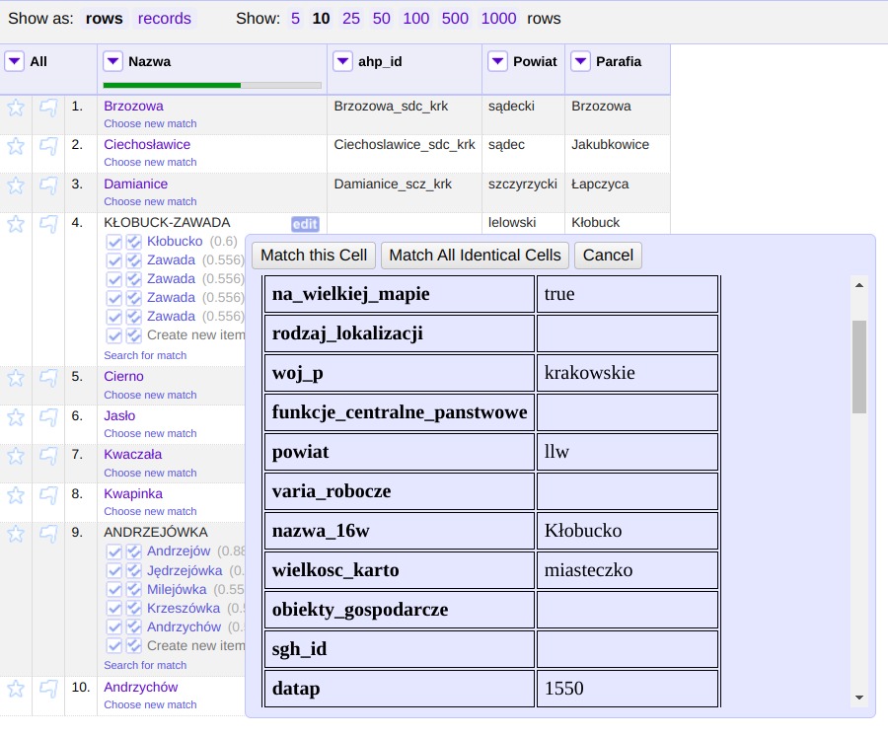Flag row 7 Kwaczała
Viewport: 888px width, 736px height.
[48, 457]
